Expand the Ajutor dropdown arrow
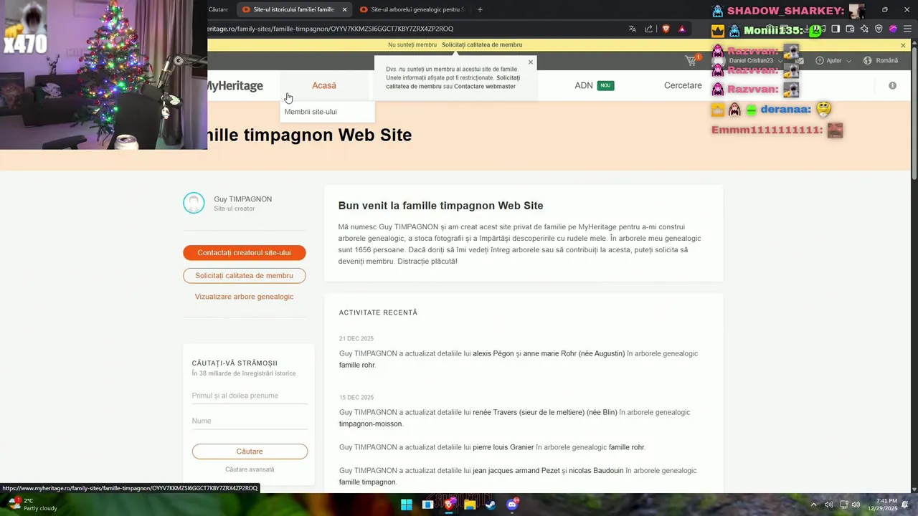Image resolution: width=918 pixels, height=516 pixels. pos(849,61)
